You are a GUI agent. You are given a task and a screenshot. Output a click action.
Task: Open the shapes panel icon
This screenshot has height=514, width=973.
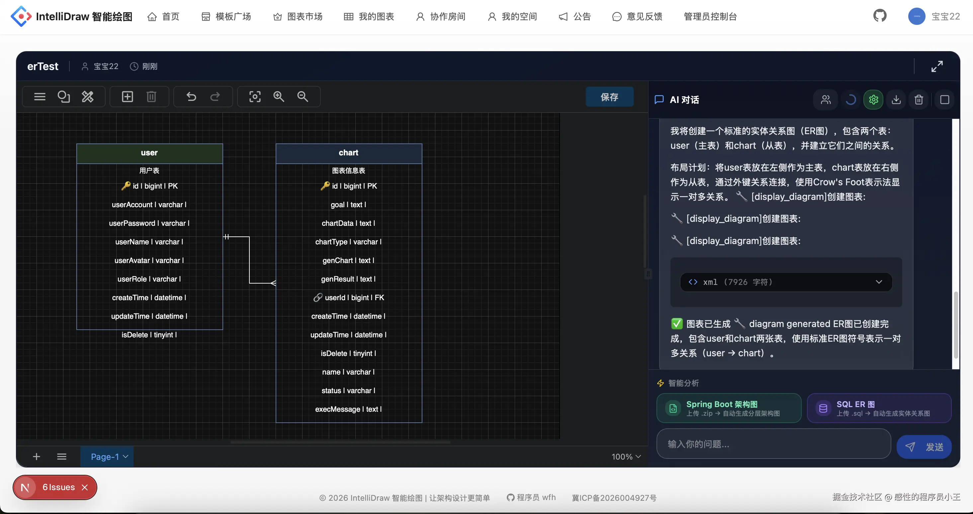point(63,97)
